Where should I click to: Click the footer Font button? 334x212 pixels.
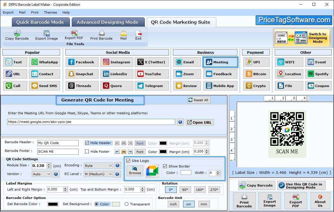(140, 152)
